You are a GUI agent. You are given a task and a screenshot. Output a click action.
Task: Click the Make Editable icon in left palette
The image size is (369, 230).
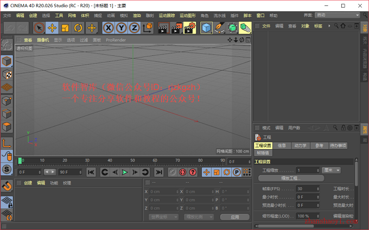7,44
